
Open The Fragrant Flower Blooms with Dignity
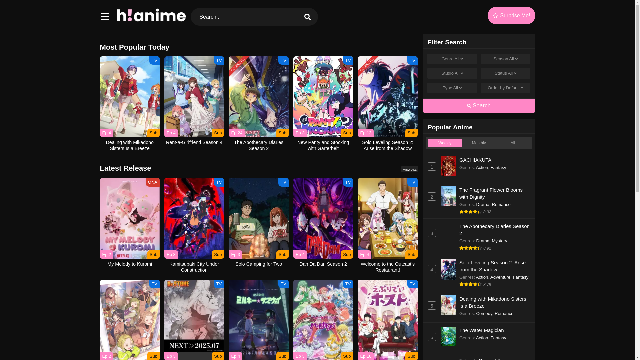[491, 193]
